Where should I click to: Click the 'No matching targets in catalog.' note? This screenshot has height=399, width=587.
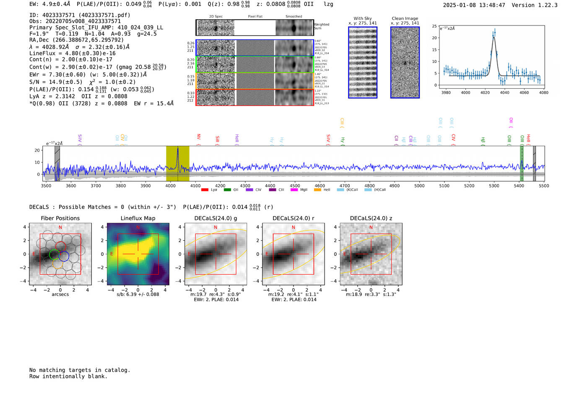tap(80, 370)
